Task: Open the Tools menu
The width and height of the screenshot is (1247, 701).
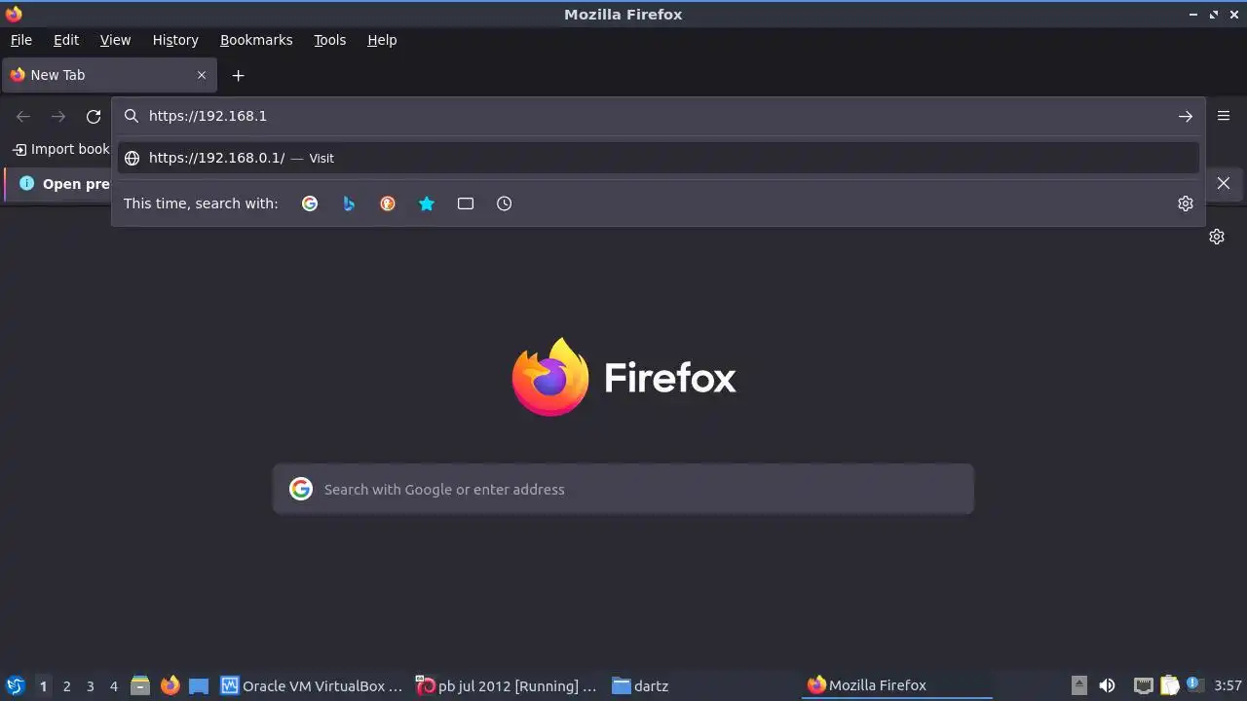Action: tap(330, 40)
